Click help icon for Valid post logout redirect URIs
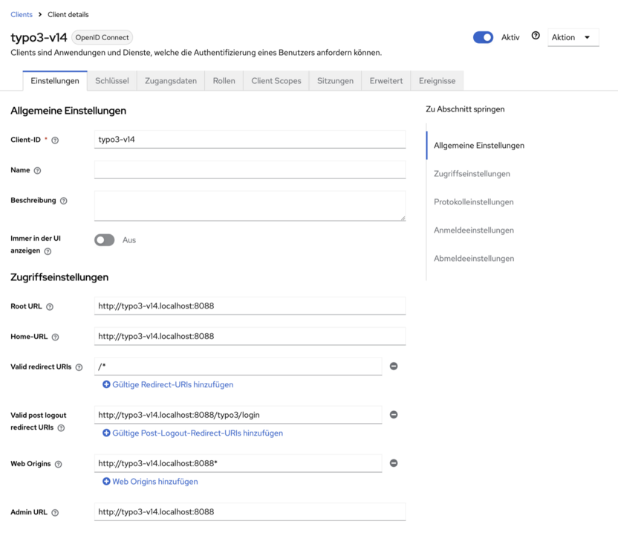This screenshot has height=536, width=618. 61,428
